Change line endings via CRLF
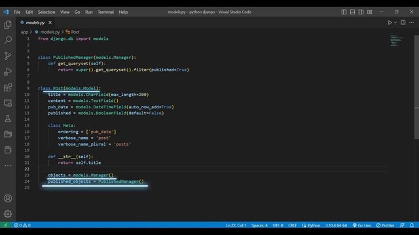Screen dimensions: 419x235 [x=293, y=225]
